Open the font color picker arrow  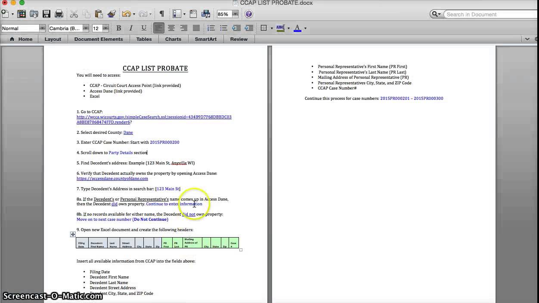[x=305, y=28]
